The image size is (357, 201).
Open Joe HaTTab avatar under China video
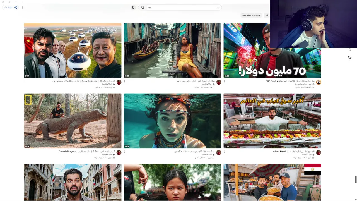click(119, 82)
